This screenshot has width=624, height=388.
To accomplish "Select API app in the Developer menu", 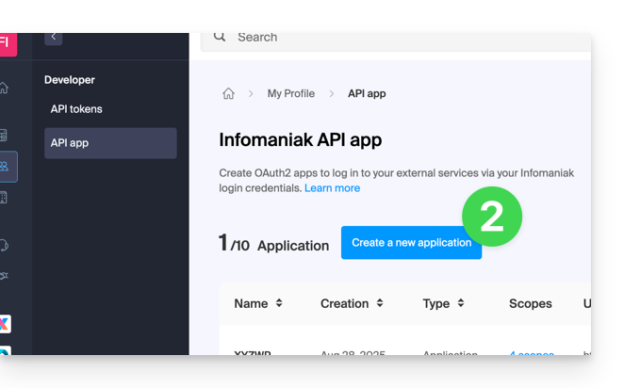I will [x=110, y=143].
